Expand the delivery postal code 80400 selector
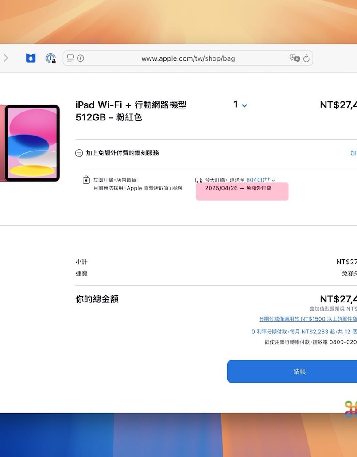The width and height of the screenshot is (357, 457). coord(260,180)
